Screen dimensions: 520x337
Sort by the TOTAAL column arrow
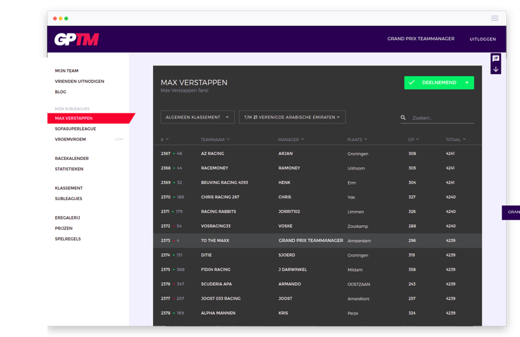[x=464, y=139]
